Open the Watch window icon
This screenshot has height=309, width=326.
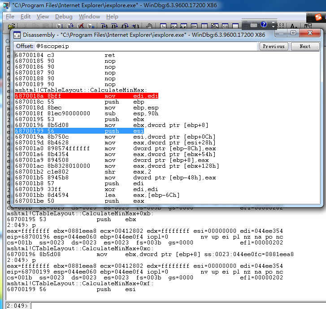click(x=174, y=26)
